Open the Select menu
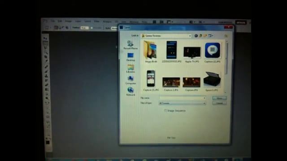The height and width of the screenshot is (161, 287). tap(87, 21)
